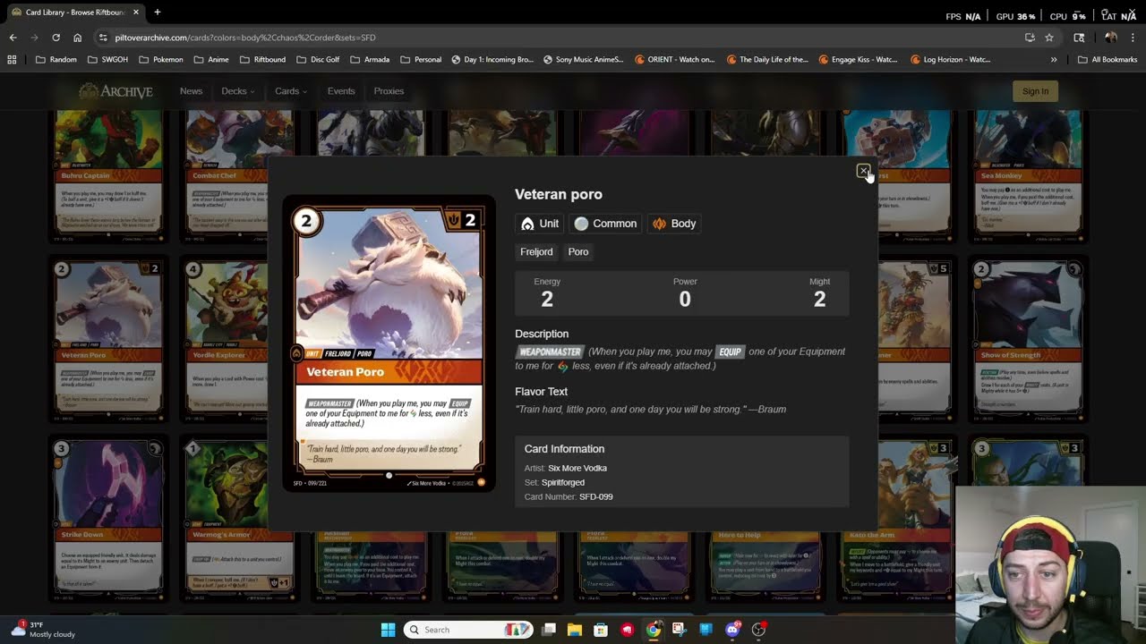Open the All Bookmarks folder
Screen dimensions: 1146x644
click(1108, 60)
